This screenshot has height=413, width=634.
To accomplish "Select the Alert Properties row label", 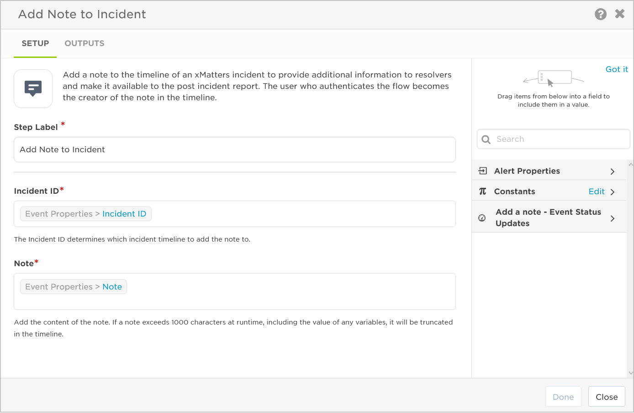I will [527, 171].
